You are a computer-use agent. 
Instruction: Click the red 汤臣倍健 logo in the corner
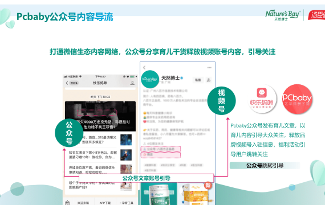coord(316,15)
